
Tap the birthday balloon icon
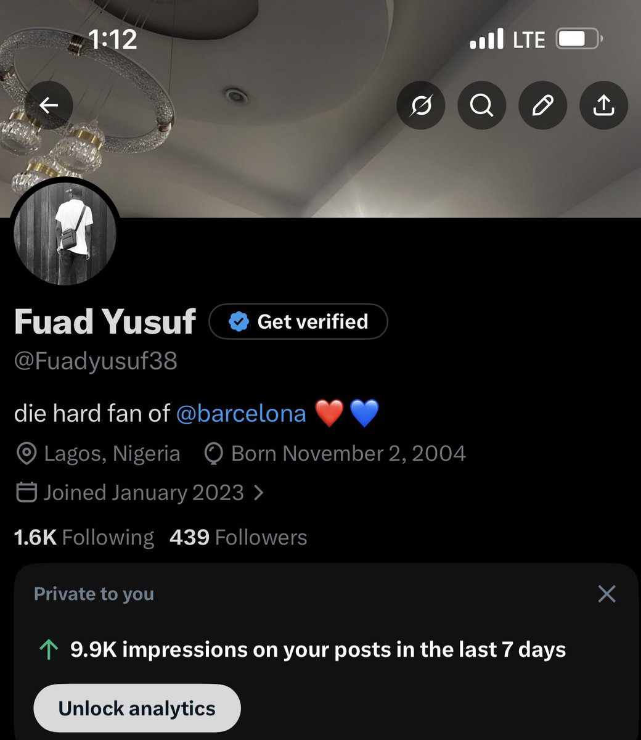coord(213,454)
